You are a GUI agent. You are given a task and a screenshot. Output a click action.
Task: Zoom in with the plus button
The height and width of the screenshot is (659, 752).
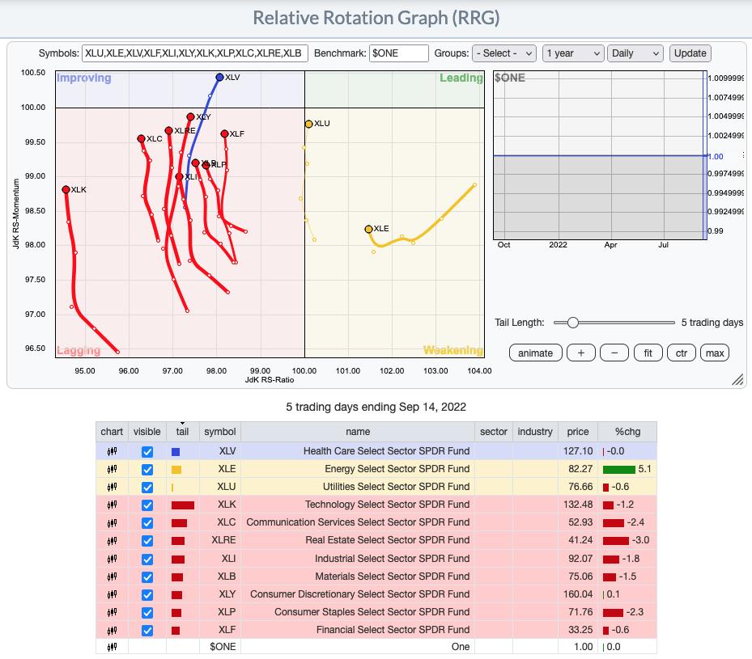(x=580, y=353)
